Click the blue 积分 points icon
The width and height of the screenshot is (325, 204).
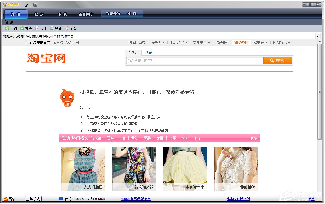(61, 199)
